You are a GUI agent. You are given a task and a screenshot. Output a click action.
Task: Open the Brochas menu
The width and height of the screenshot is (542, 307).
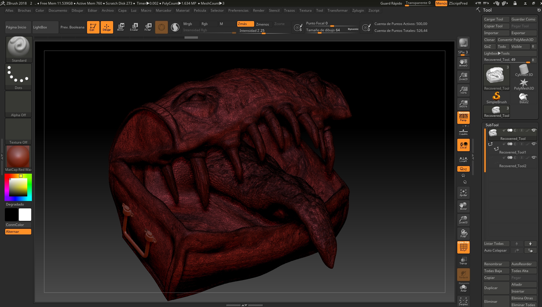point(24,11)
